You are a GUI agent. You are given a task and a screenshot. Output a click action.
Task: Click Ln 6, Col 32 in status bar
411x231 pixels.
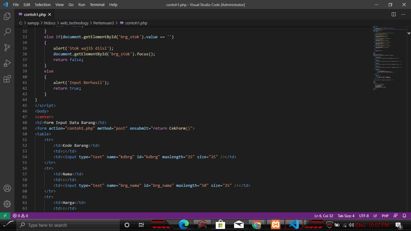click(324, 216)
